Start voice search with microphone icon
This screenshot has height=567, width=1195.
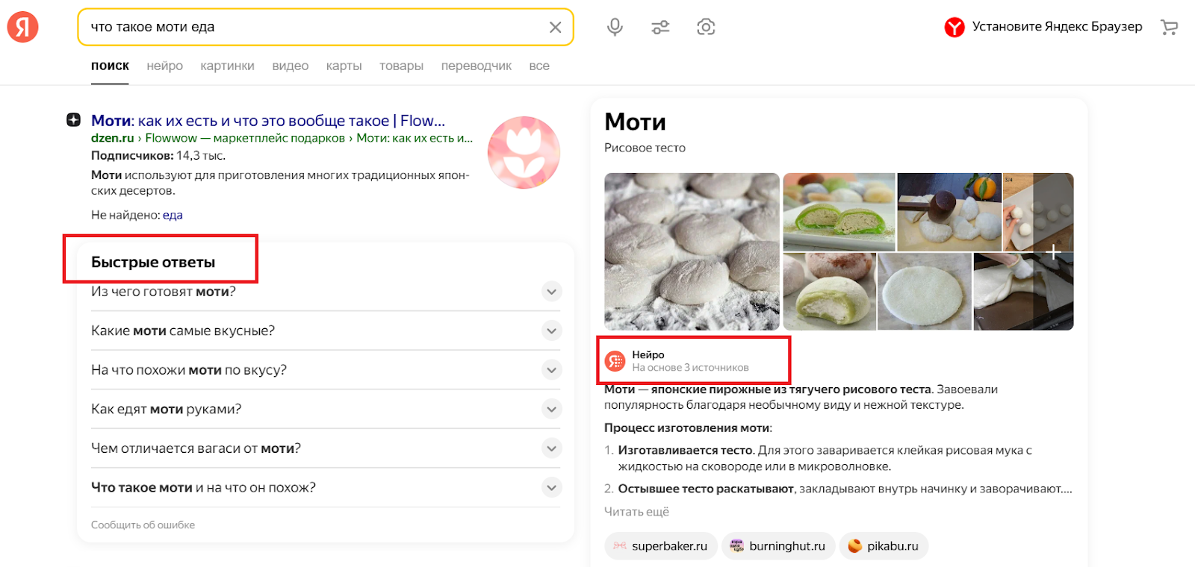pyautogui.click(x=615, y=28)
